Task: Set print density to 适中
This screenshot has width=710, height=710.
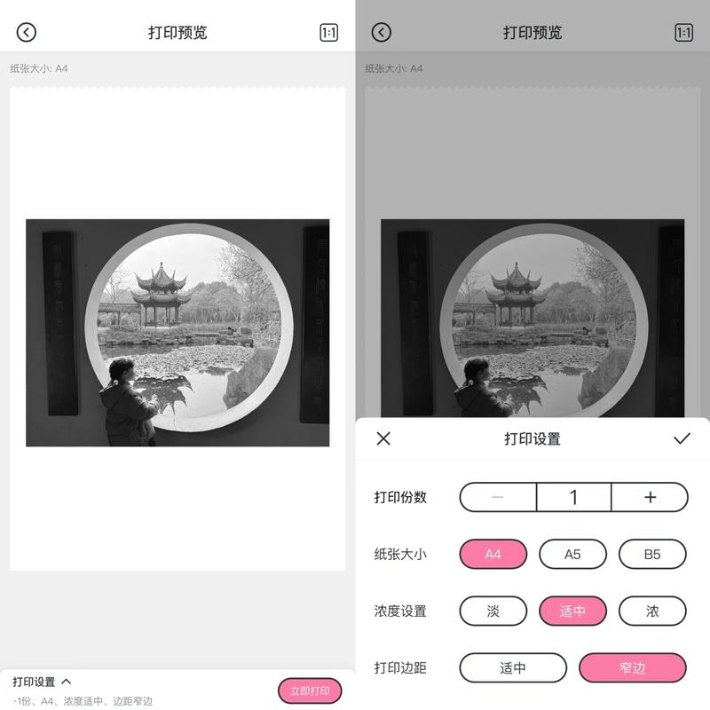Action: (572, 611)
